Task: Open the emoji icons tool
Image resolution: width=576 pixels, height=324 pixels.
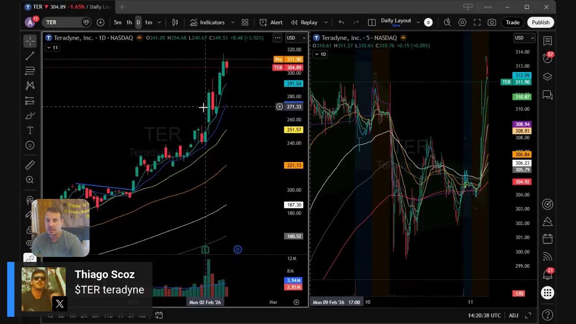Action: 30,145
